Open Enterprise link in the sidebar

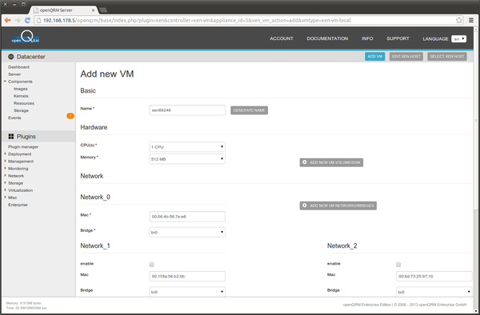(18, 205)
